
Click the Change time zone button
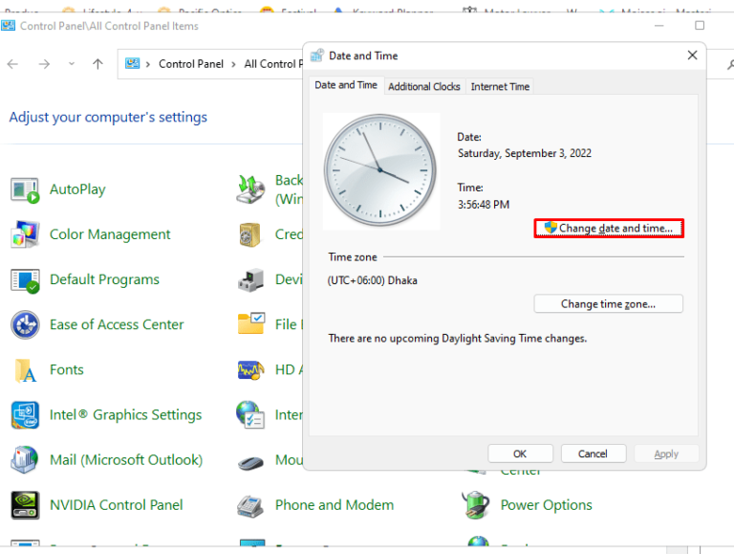point(608,303)
